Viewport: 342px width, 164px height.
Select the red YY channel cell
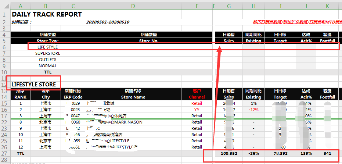click(x=197, y=110)
